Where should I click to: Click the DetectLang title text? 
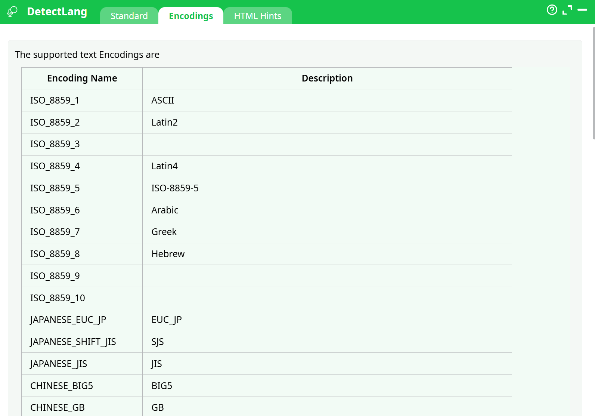pyautogui.click(x=57, y=12)
